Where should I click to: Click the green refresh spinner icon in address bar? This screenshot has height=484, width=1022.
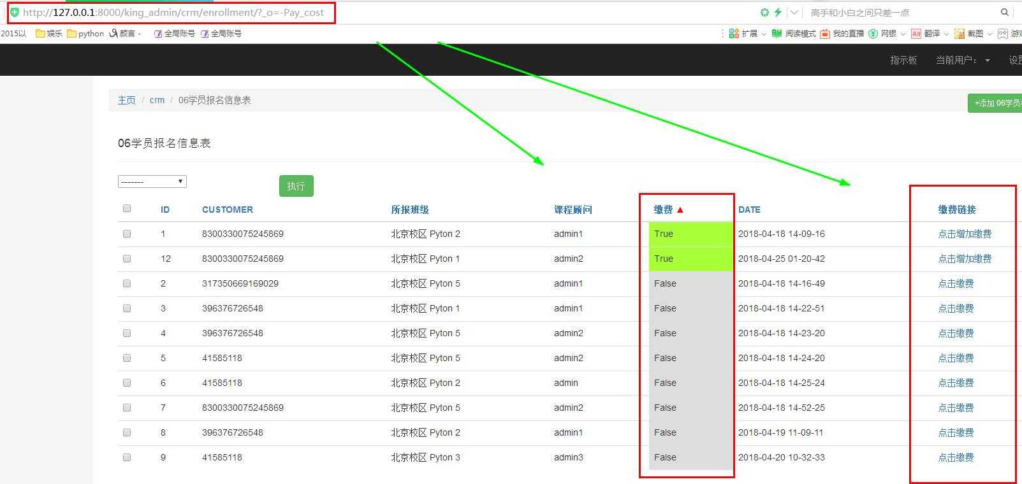(x=764, y=12)
